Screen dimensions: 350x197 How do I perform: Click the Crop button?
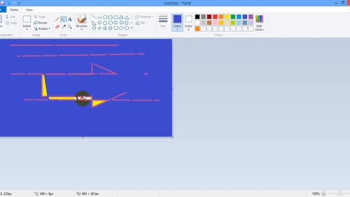pos(39,17)
